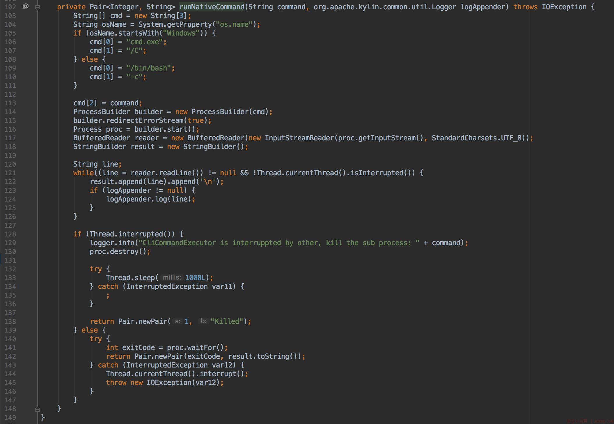This screenshot has width=614, height=424.
Task: Click Thread.currentThread().interrupt() on line 144
Action: pos(177,374)
